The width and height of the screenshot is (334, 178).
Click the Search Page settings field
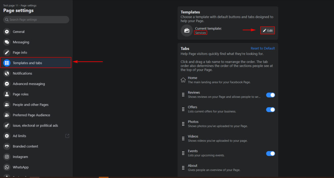[x=36, y=19]
